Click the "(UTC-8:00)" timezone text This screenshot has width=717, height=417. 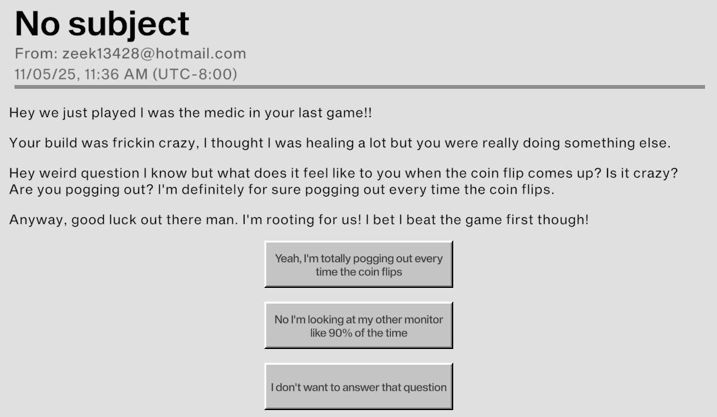click(x=195, y=74)
